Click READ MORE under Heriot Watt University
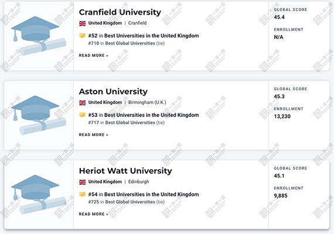This screenshot has width=334, height=234. click(x=94, y=214)
